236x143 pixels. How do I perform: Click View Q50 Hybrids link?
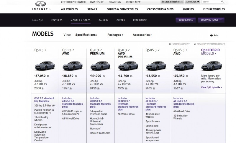211,87
